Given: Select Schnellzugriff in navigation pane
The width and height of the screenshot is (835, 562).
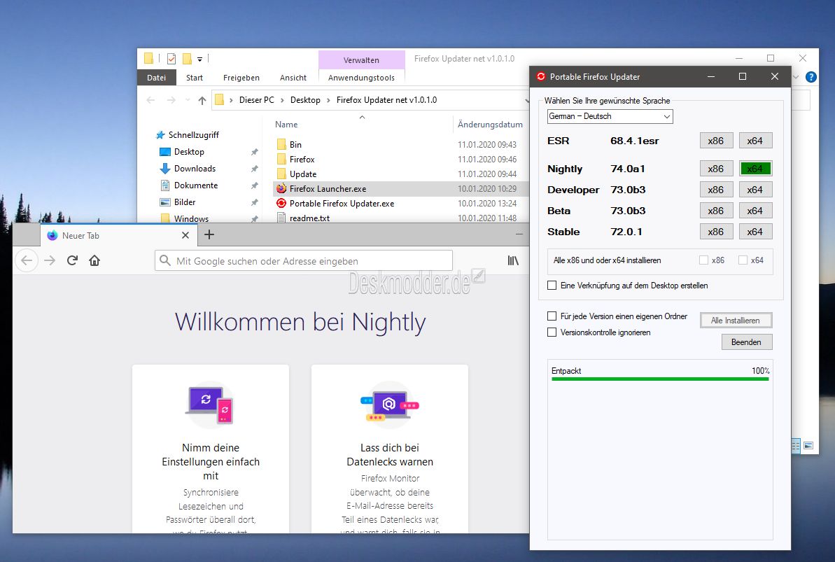Looking at the screenshot, I should click(x=194, y=135).
